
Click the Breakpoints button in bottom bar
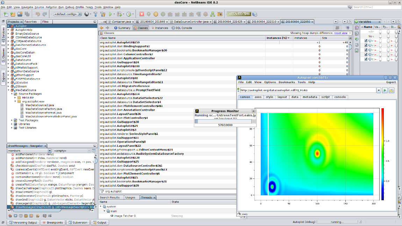point(52,223)
